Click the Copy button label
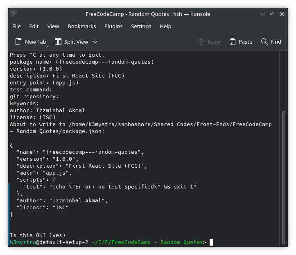The height and width of the screenshot is (255, 296). pyautogui.click(x=214, y=42)
